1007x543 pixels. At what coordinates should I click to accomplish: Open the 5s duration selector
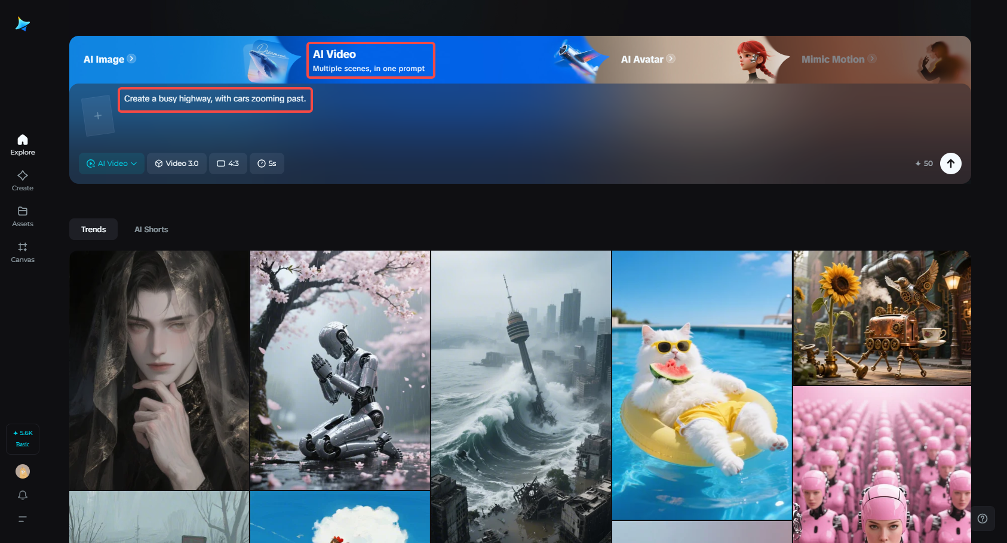[266, 163]
